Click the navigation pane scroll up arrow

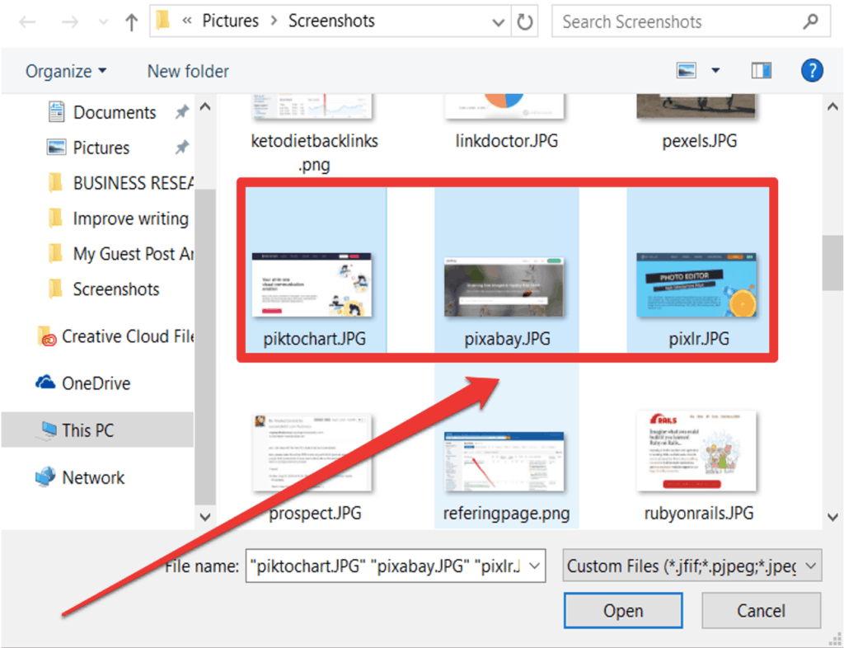click(x=205, y=106)
